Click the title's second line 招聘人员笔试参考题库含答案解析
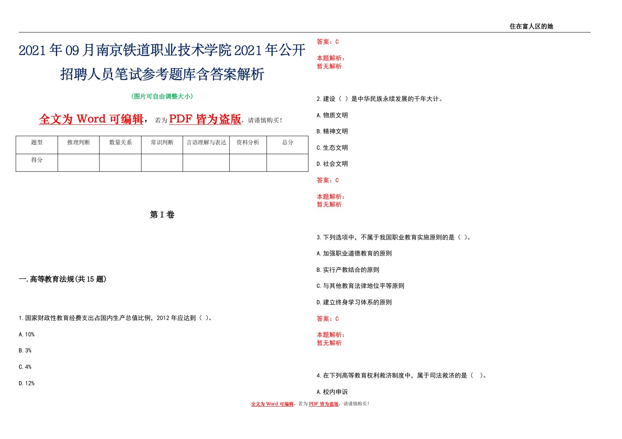The height and width of the screenshot is (439, 622). click(x=162, y=74)
